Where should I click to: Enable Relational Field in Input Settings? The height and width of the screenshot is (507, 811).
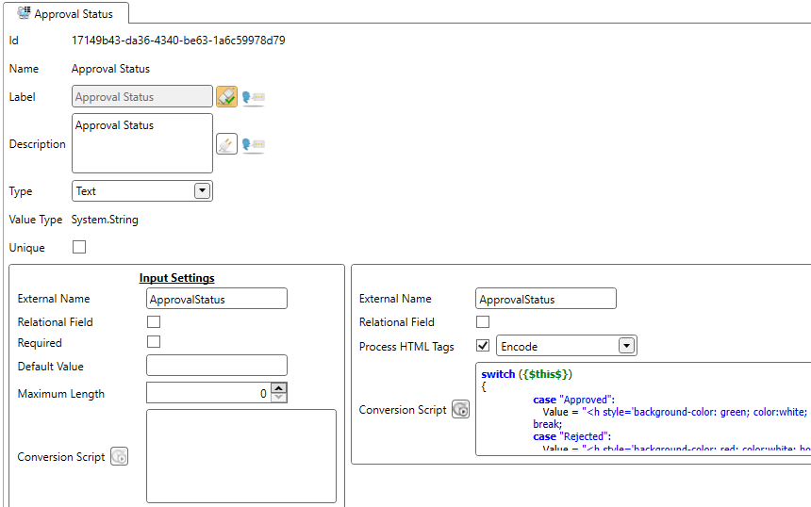(x=154, y=322)
